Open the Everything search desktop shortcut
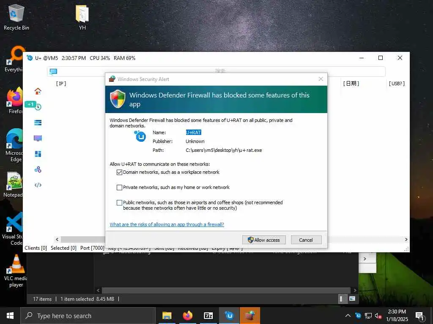433x324 pixels. 14,59
